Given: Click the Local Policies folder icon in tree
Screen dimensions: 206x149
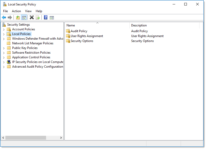Looking at the screenshot, I should [9, 34].
